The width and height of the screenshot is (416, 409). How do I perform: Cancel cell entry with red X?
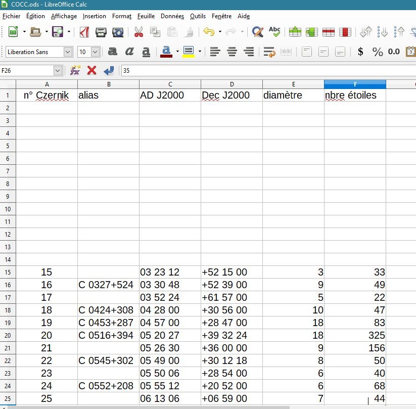click(x=91, y=70)
